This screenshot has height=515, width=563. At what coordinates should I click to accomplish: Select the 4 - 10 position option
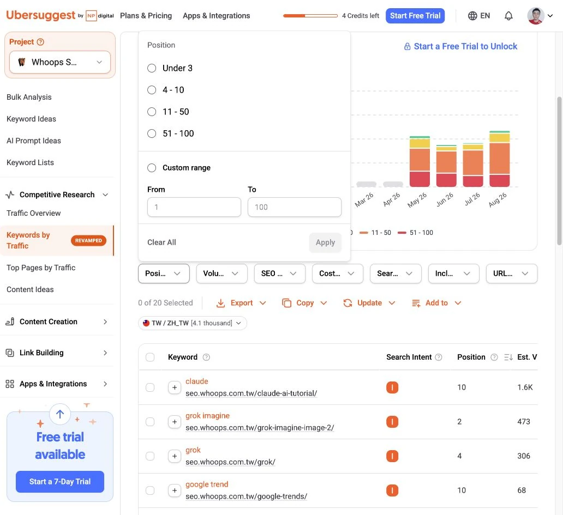(x=152, y=90)
